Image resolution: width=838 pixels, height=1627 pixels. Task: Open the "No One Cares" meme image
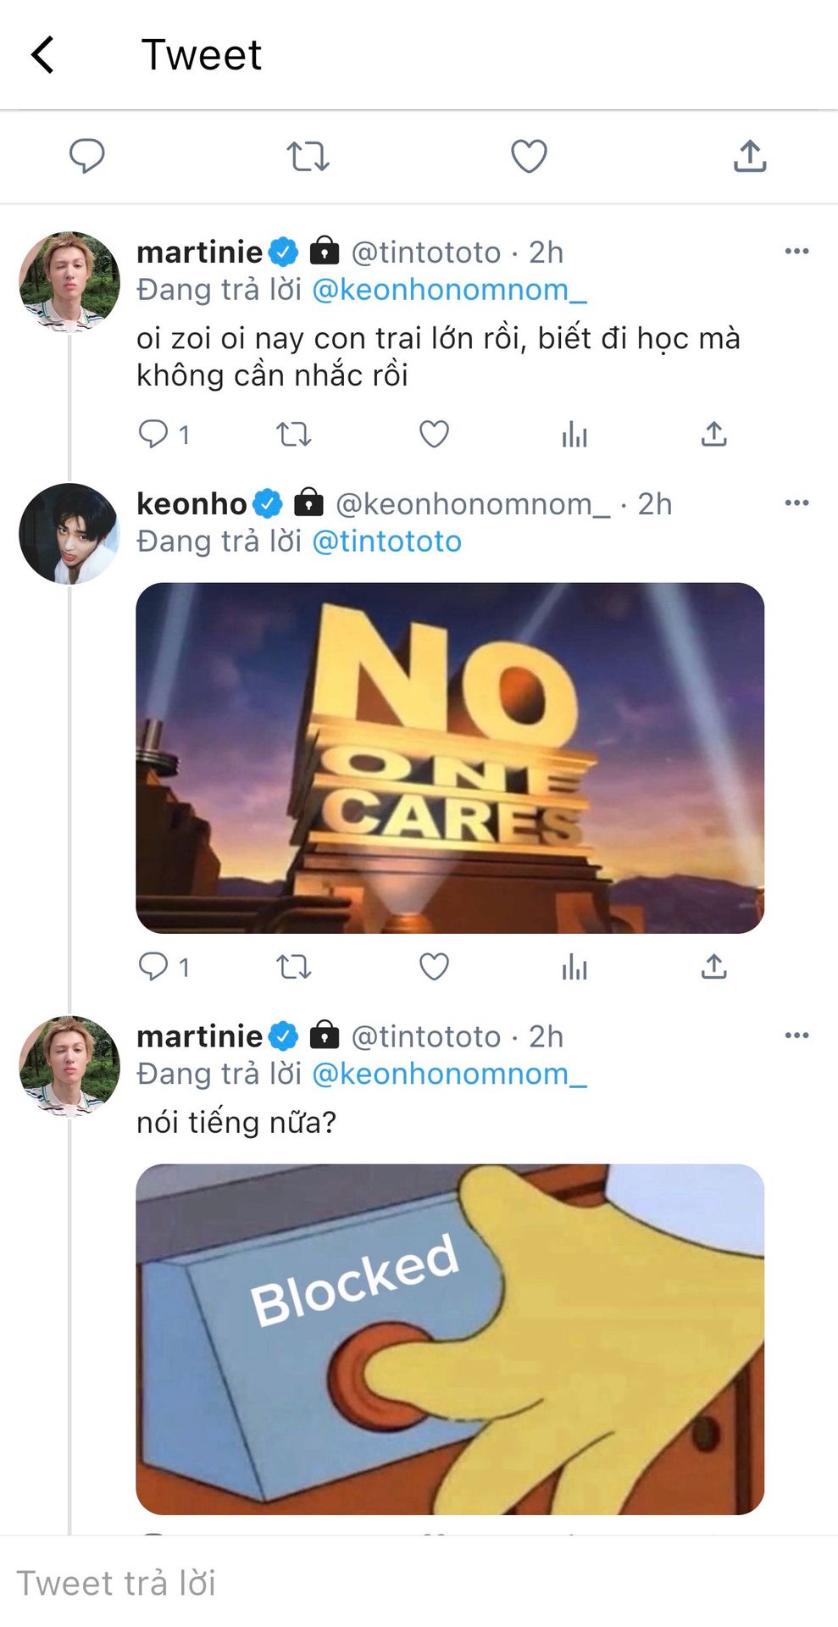coord(450,758)
